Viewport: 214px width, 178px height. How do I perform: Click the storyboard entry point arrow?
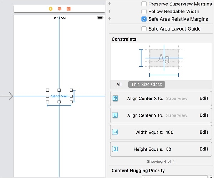[x=7, y=96]
